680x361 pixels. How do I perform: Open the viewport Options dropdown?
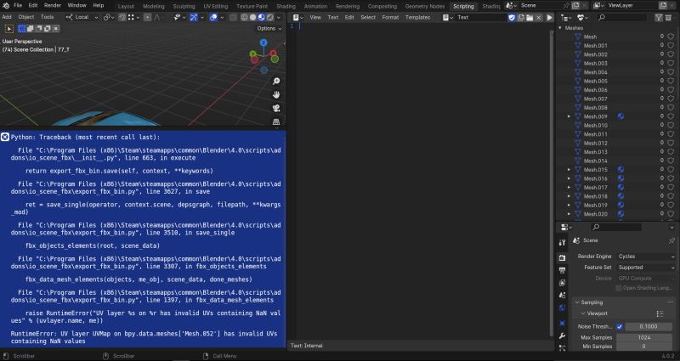click(269, 29)
